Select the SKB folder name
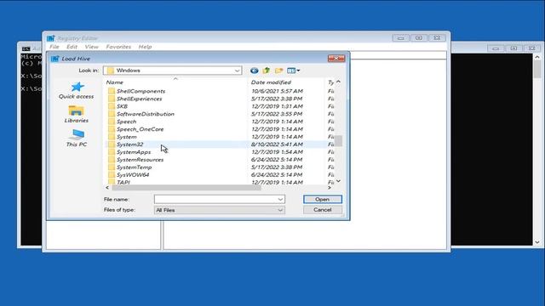This screenshot has width=545, height=306. 122,106
